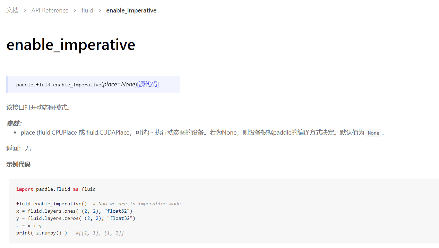Click the fluid.enable_imperative() call in the code
This screenshot has width=439, height=248.
(52, 204)
